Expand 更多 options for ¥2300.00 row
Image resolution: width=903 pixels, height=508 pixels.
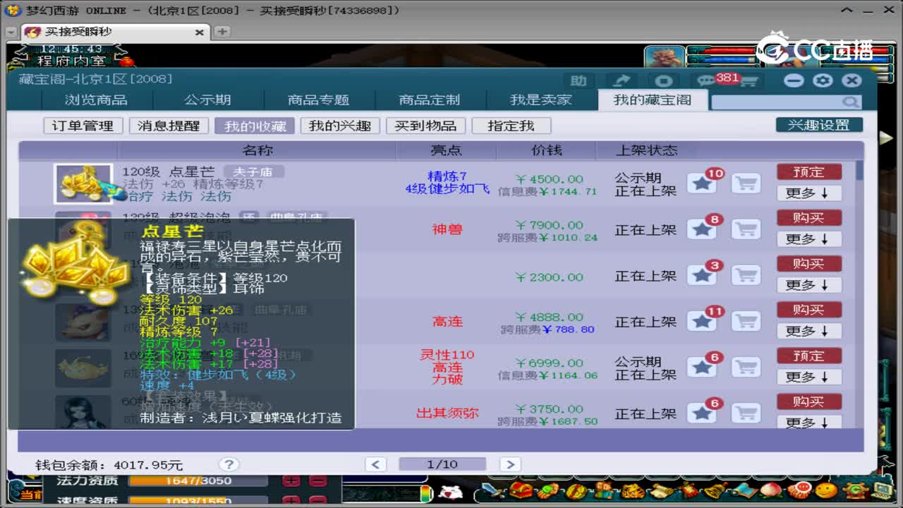pyautogui.click(x=809, y=285)
